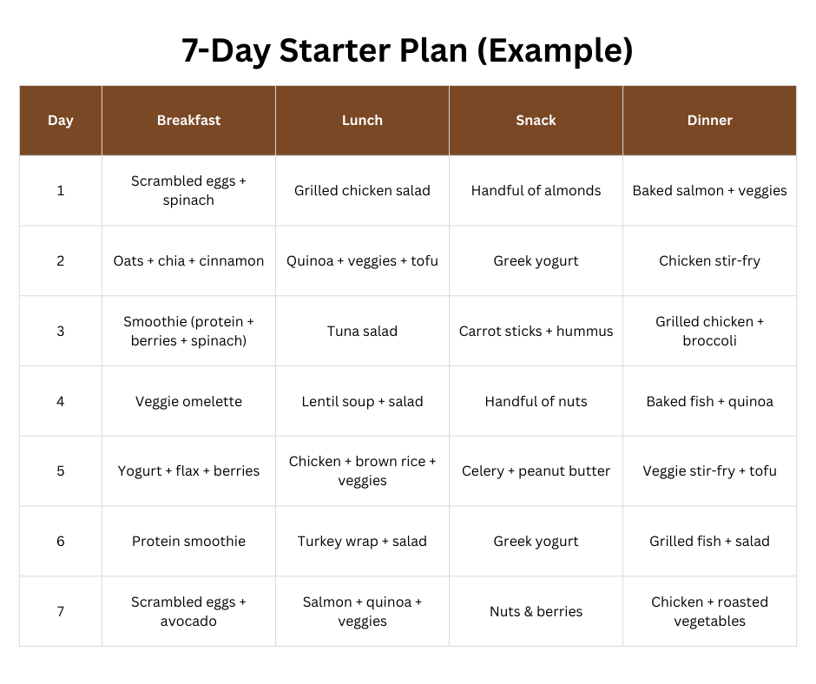
Task: Click the Nuts & berries cell
Action: click(536, 612)
